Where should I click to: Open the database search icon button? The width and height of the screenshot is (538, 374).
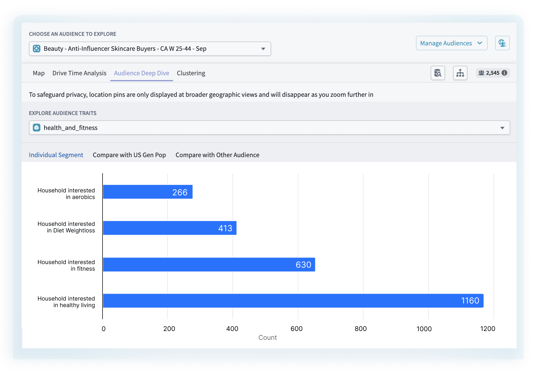tap(438, 73)
